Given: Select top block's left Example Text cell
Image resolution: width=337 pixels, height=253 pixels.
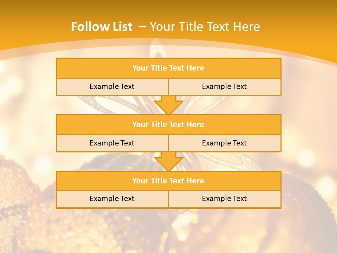Looking at the screenshot, I should coord(112,86).
